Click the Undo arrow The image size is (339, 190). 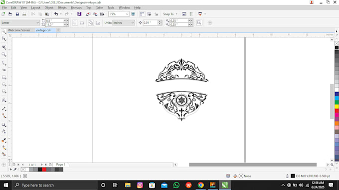[56, 14]
